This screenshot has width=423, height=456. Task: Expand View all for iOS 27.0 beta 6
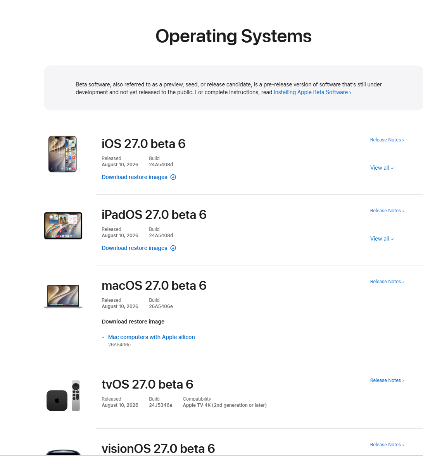click(x=382, y=168)
